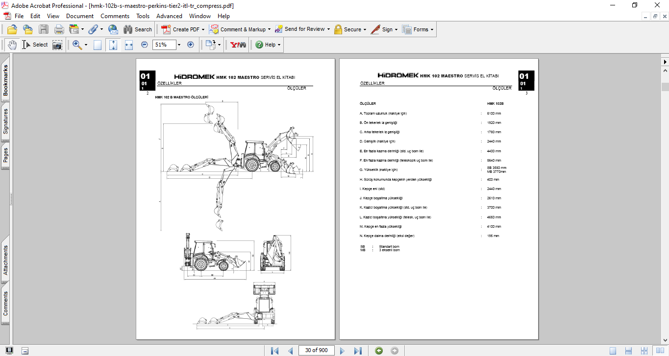
Task: Click the Fit Width icon
Action: pyautogui.click(x=129, y=45)
